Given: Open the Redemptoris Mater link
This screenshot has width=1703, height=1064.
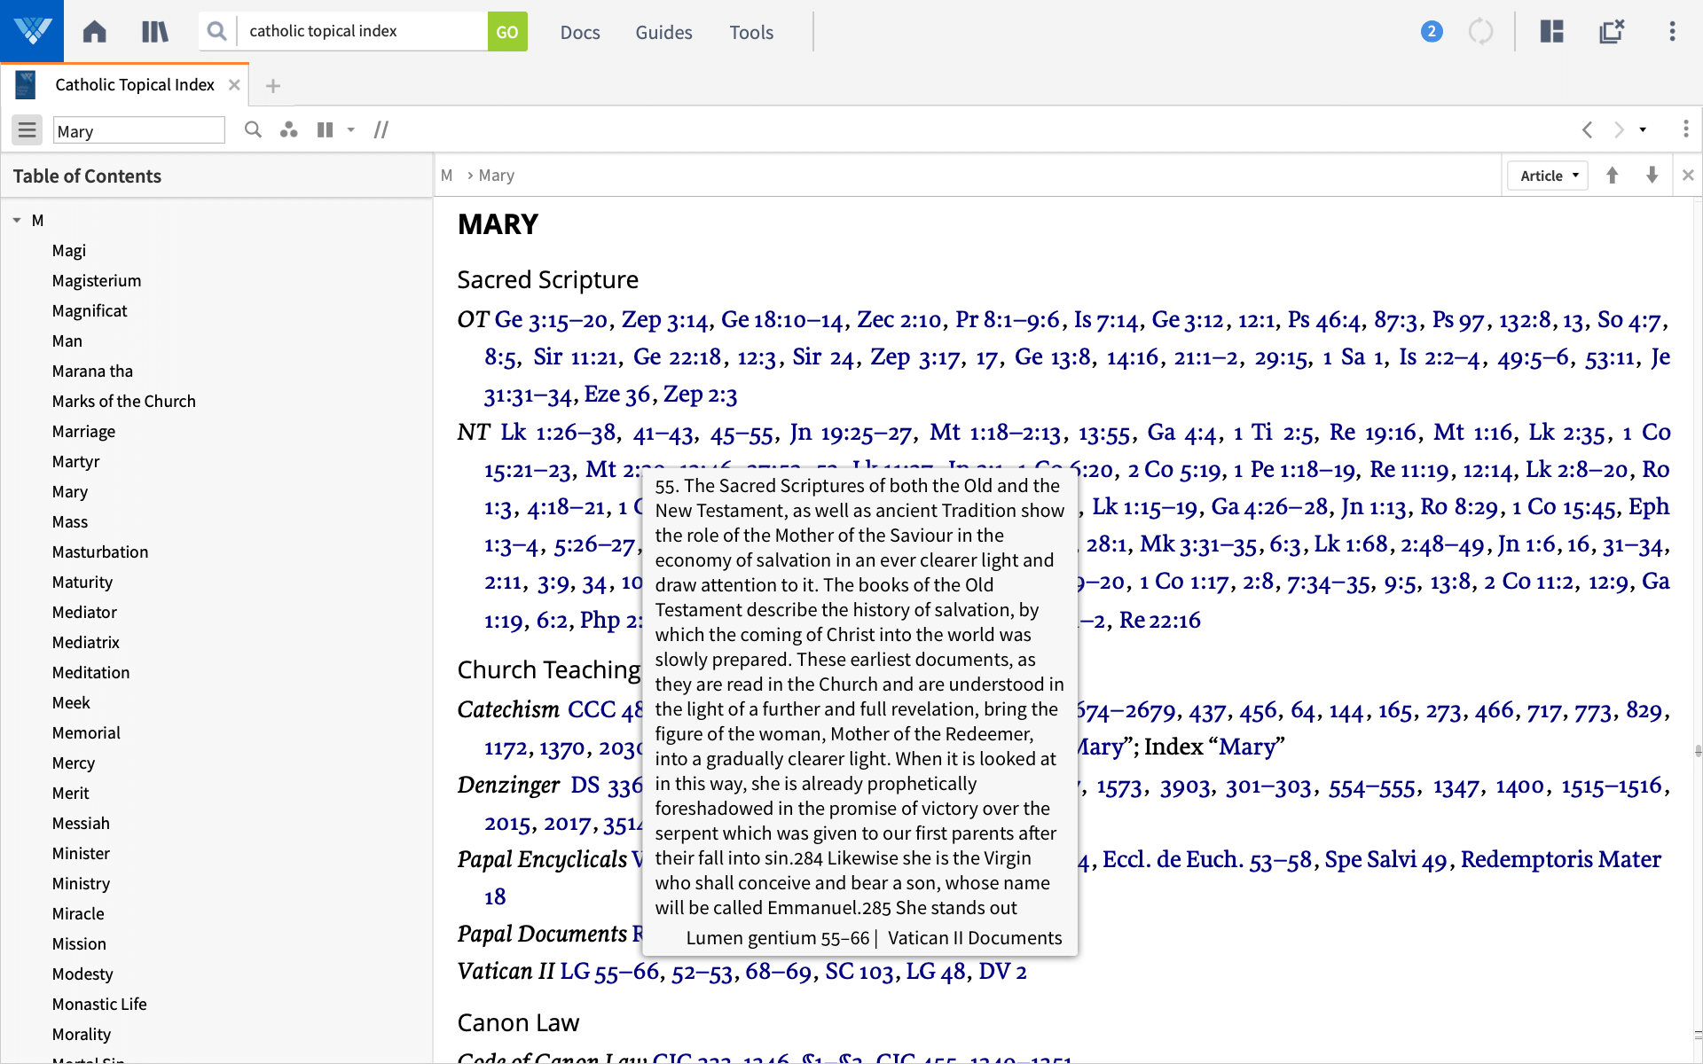Looking at the screenshot, I should click(1561, 859).
